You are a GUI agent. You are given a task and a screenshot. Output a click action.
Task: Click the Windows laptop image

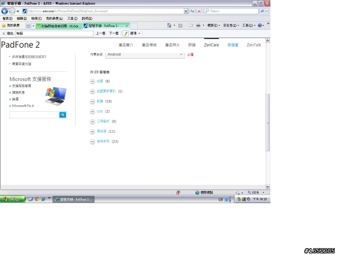coord(56,96)
